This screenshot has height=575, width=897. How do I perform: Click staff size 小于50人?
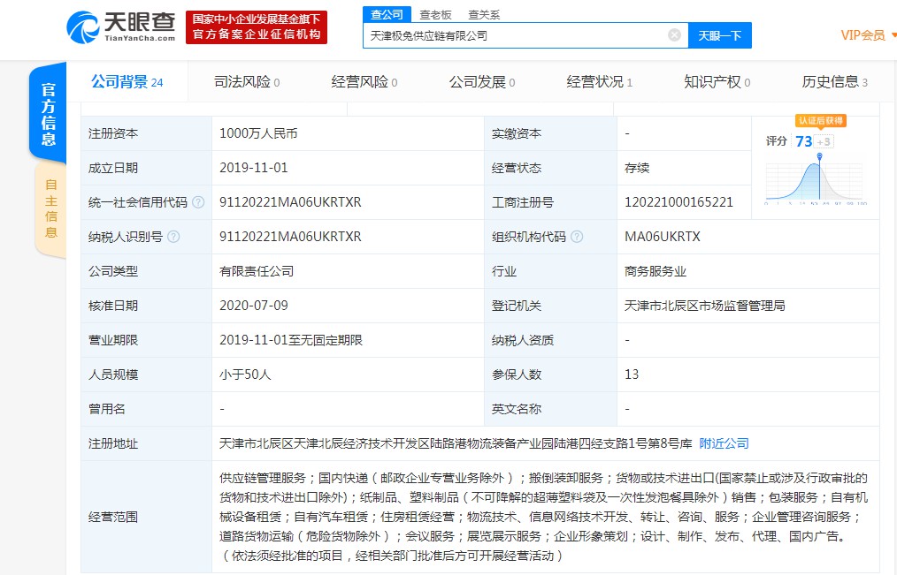coord(245,375)
